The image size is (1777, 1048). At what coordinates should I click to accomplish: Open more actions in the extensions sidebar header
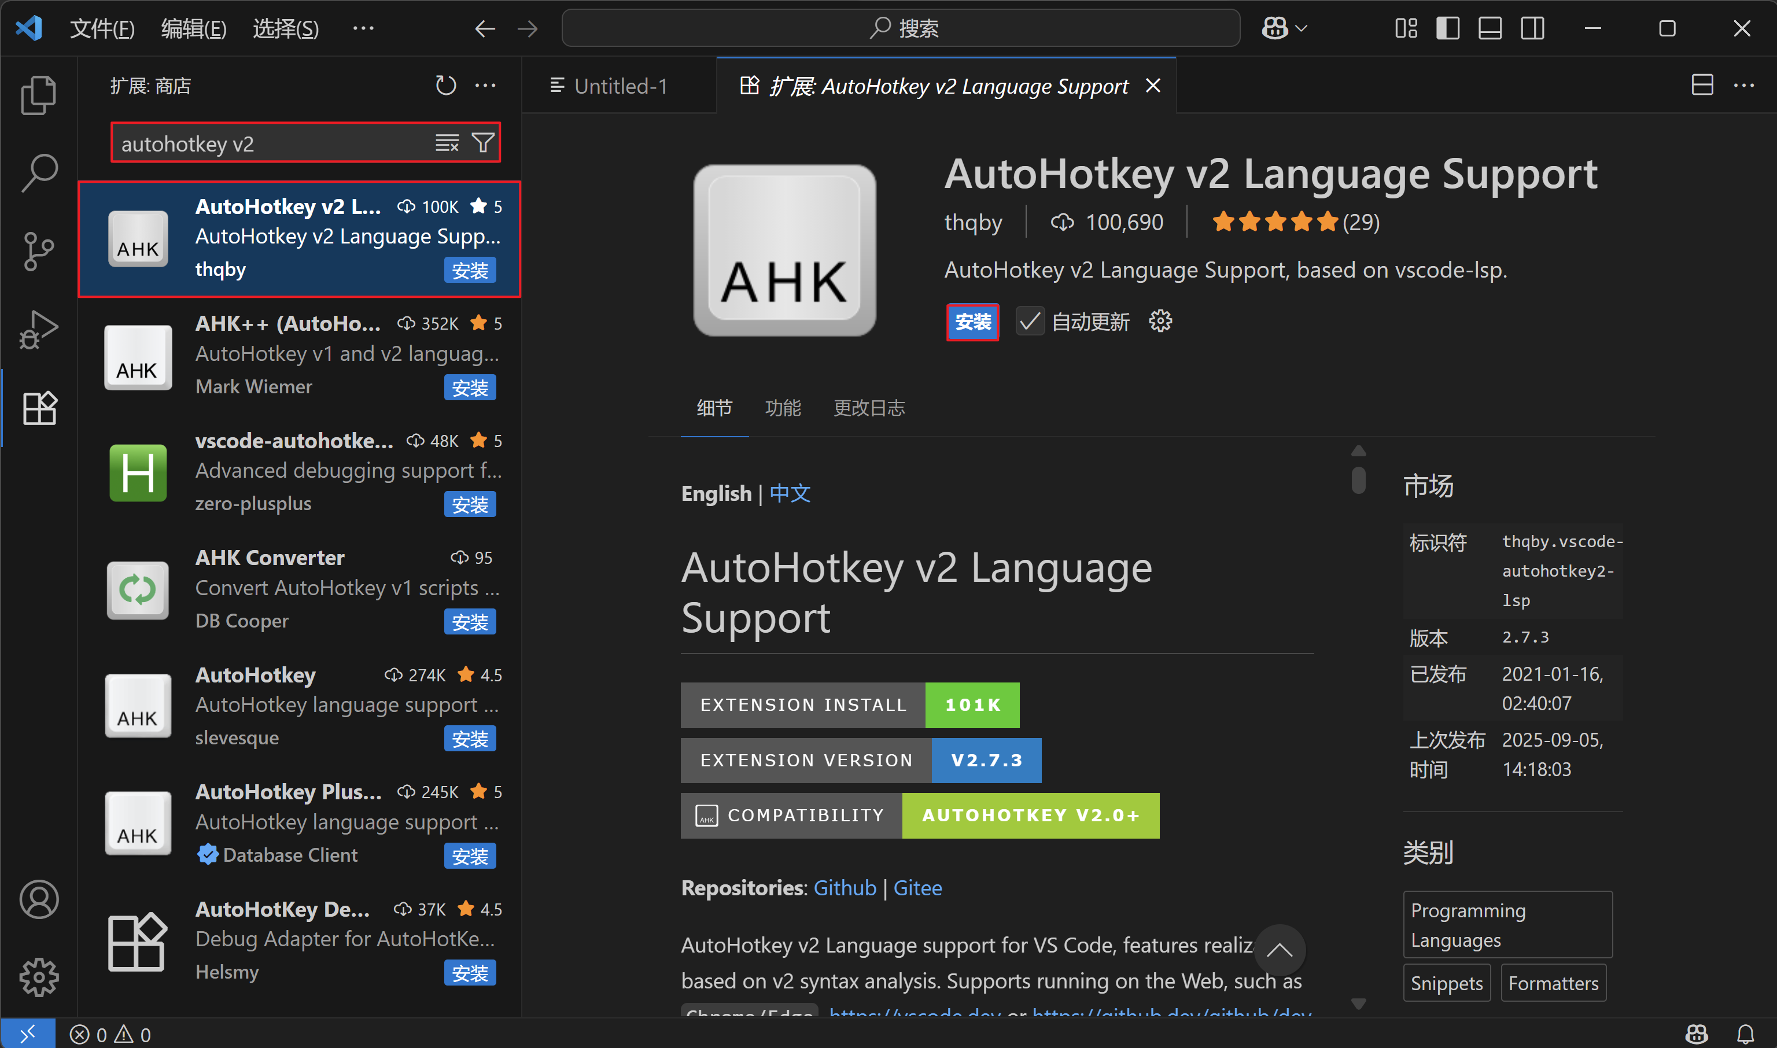click(x=485, y=86)
